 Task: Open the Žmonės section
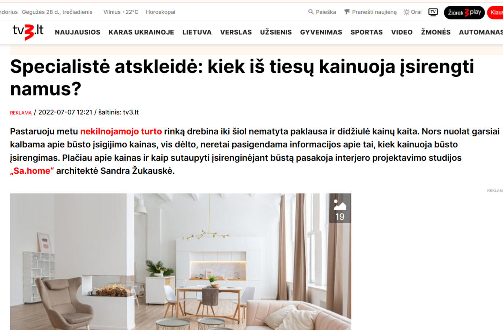tap(436, 32)
